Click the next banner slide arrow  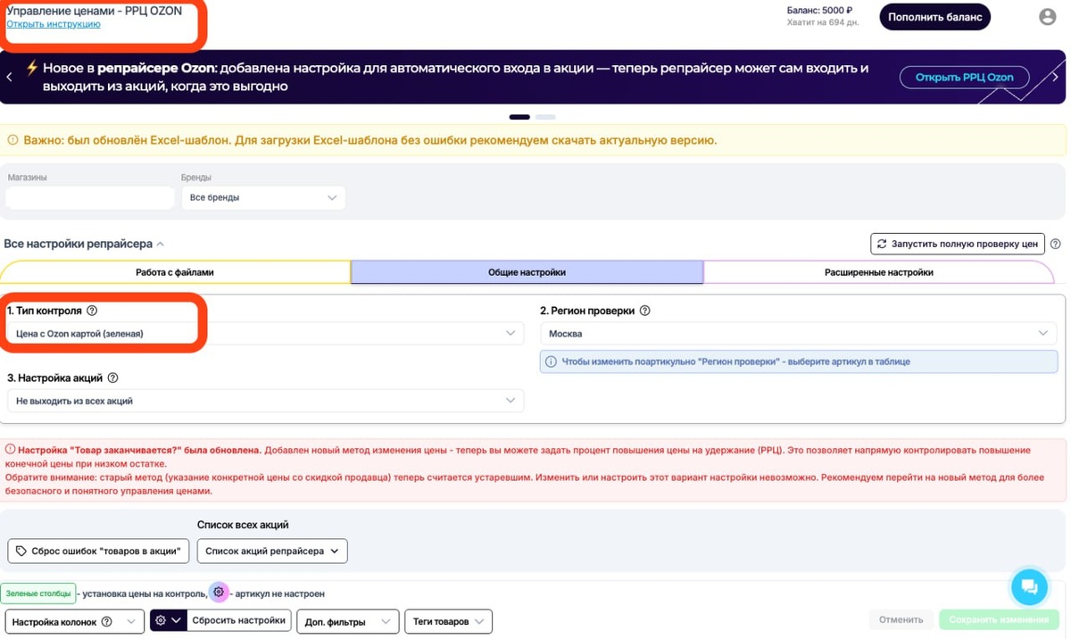pyautogui.click(x=1055, y=77)
